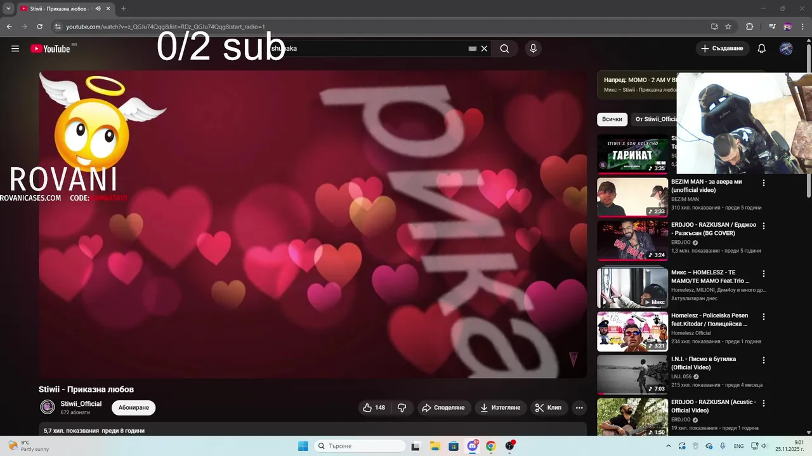The width and height of the screenshot is (812, 456).
Task: Show hidden system tray icons
Action: coord(669,446)
